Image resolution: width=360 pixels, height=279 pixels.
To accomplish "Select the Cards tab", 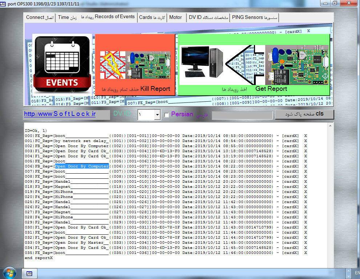I will coord(152,17).
